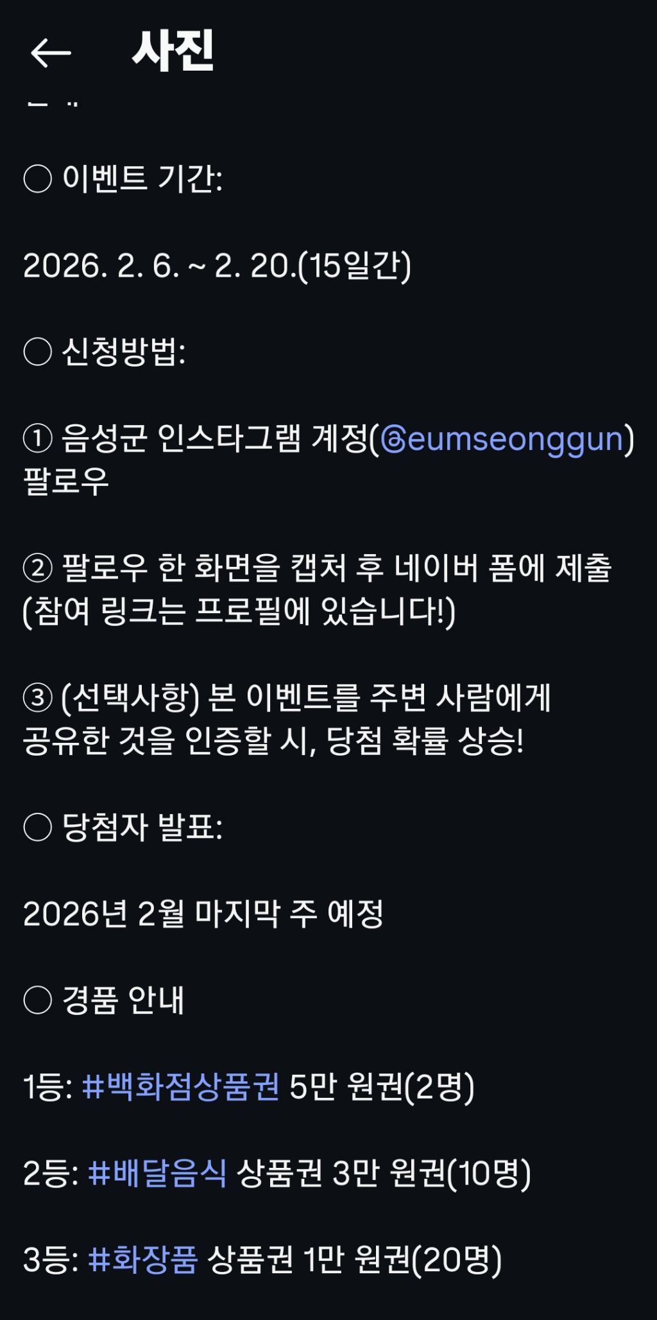The width and height of the screenshot is (657, 1320).
Task: Tap the #화장품 hashtag
Action: pos(143,1259)
